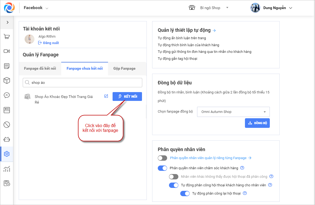Image resolution: width=315 pixels, height=205 pixels.
Task: Switch to Fanpage đã kết nối tab
Action: [x=40, y=69]
